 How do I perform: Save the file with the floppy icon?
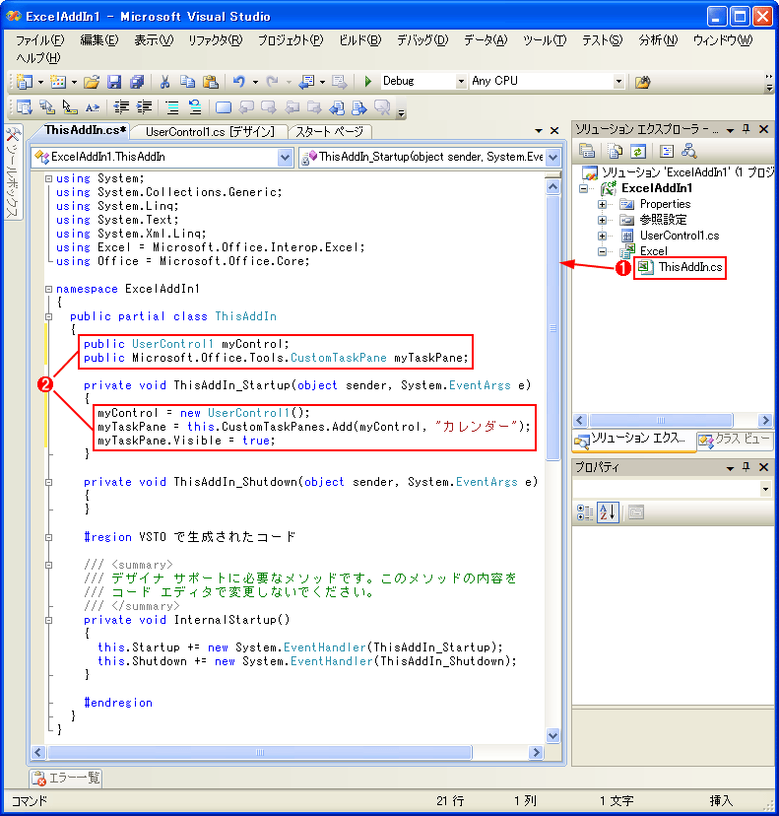pos(114,82)
